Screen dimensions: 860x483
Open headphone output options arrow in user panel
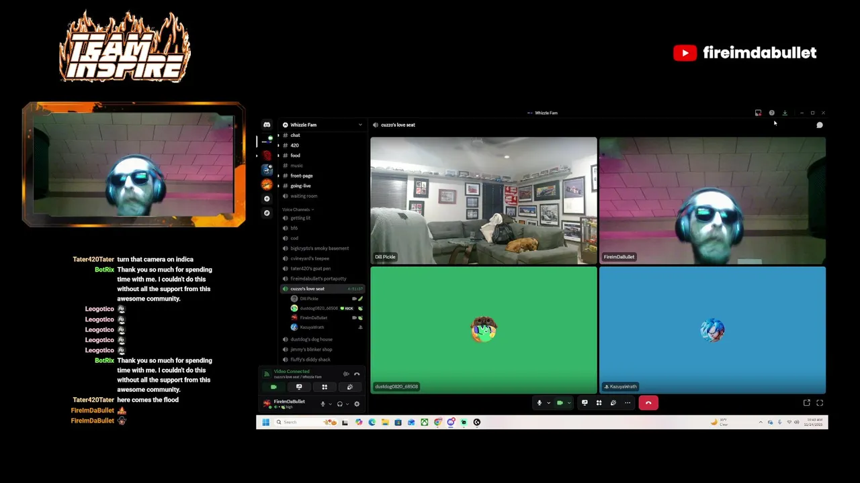(347, 404)
